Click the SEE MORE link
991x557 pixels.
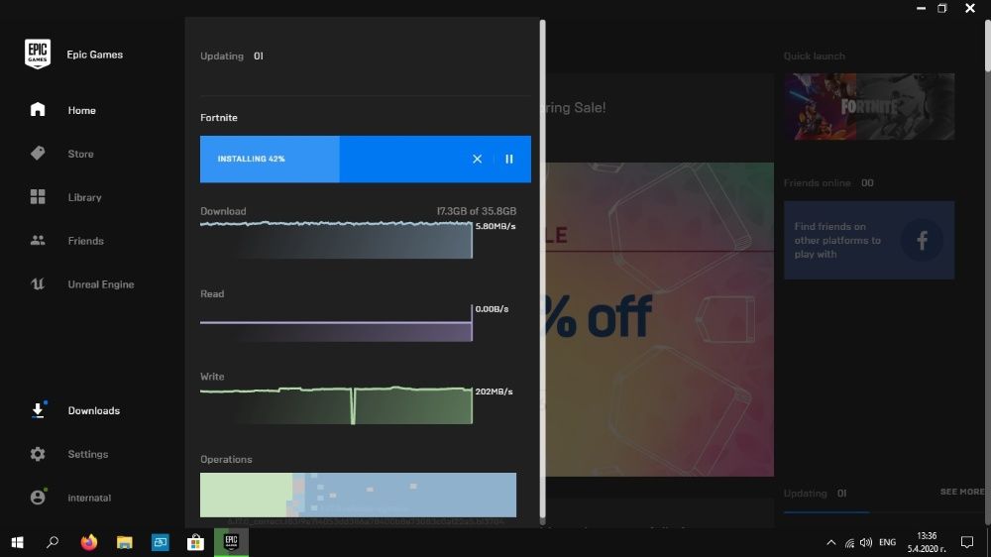click(x=962, y=492)
